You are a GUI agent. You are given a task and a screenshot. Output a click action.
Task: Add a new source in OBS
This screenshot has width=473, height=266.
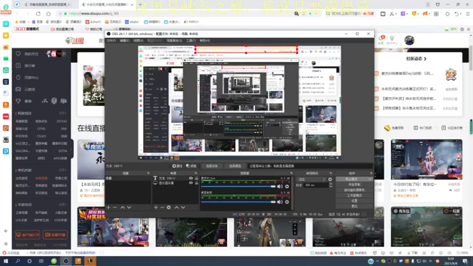click(x=155, y=207)
